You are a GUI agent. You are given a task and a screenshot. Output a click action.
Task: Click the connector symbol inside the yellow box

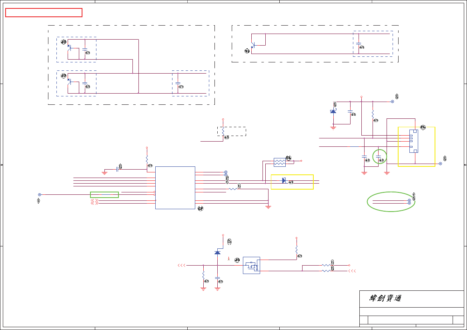pos(414,141)
